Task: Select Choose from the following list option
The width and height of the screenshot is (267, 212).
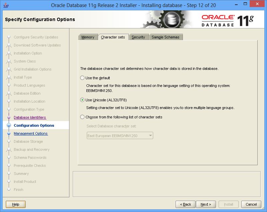Action: click(x=82, y=117)
